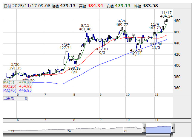This screenshot has height=140, width=195.
Task: Click the 8/15 461.46 peak label
Action: click(x=85, y=27)
